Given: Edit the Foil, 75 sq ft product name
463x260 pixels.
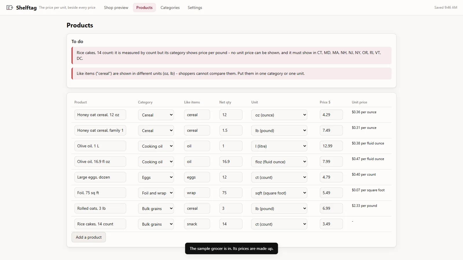Looking at the screenshot, I should [100, 193].
